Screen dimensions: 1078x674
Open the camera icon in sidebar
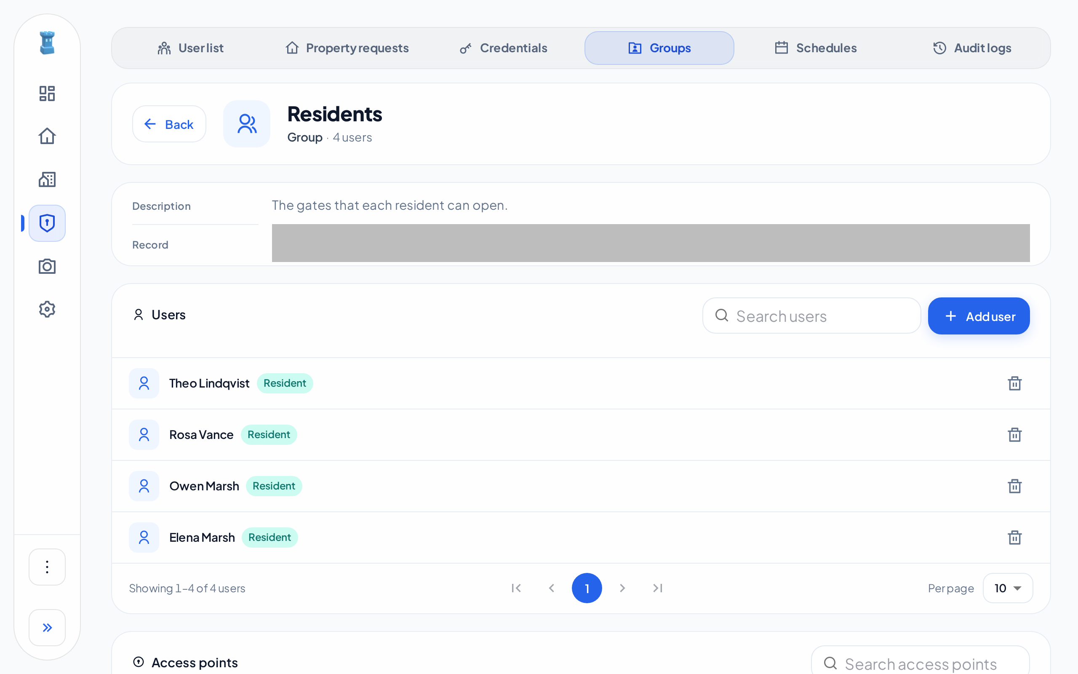(47, 266)
